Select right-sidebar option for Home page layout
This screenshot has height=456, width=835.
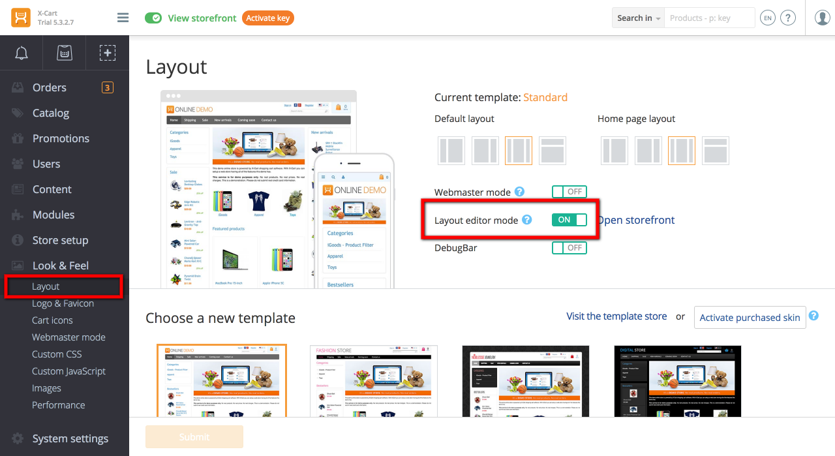click(648, 151)
